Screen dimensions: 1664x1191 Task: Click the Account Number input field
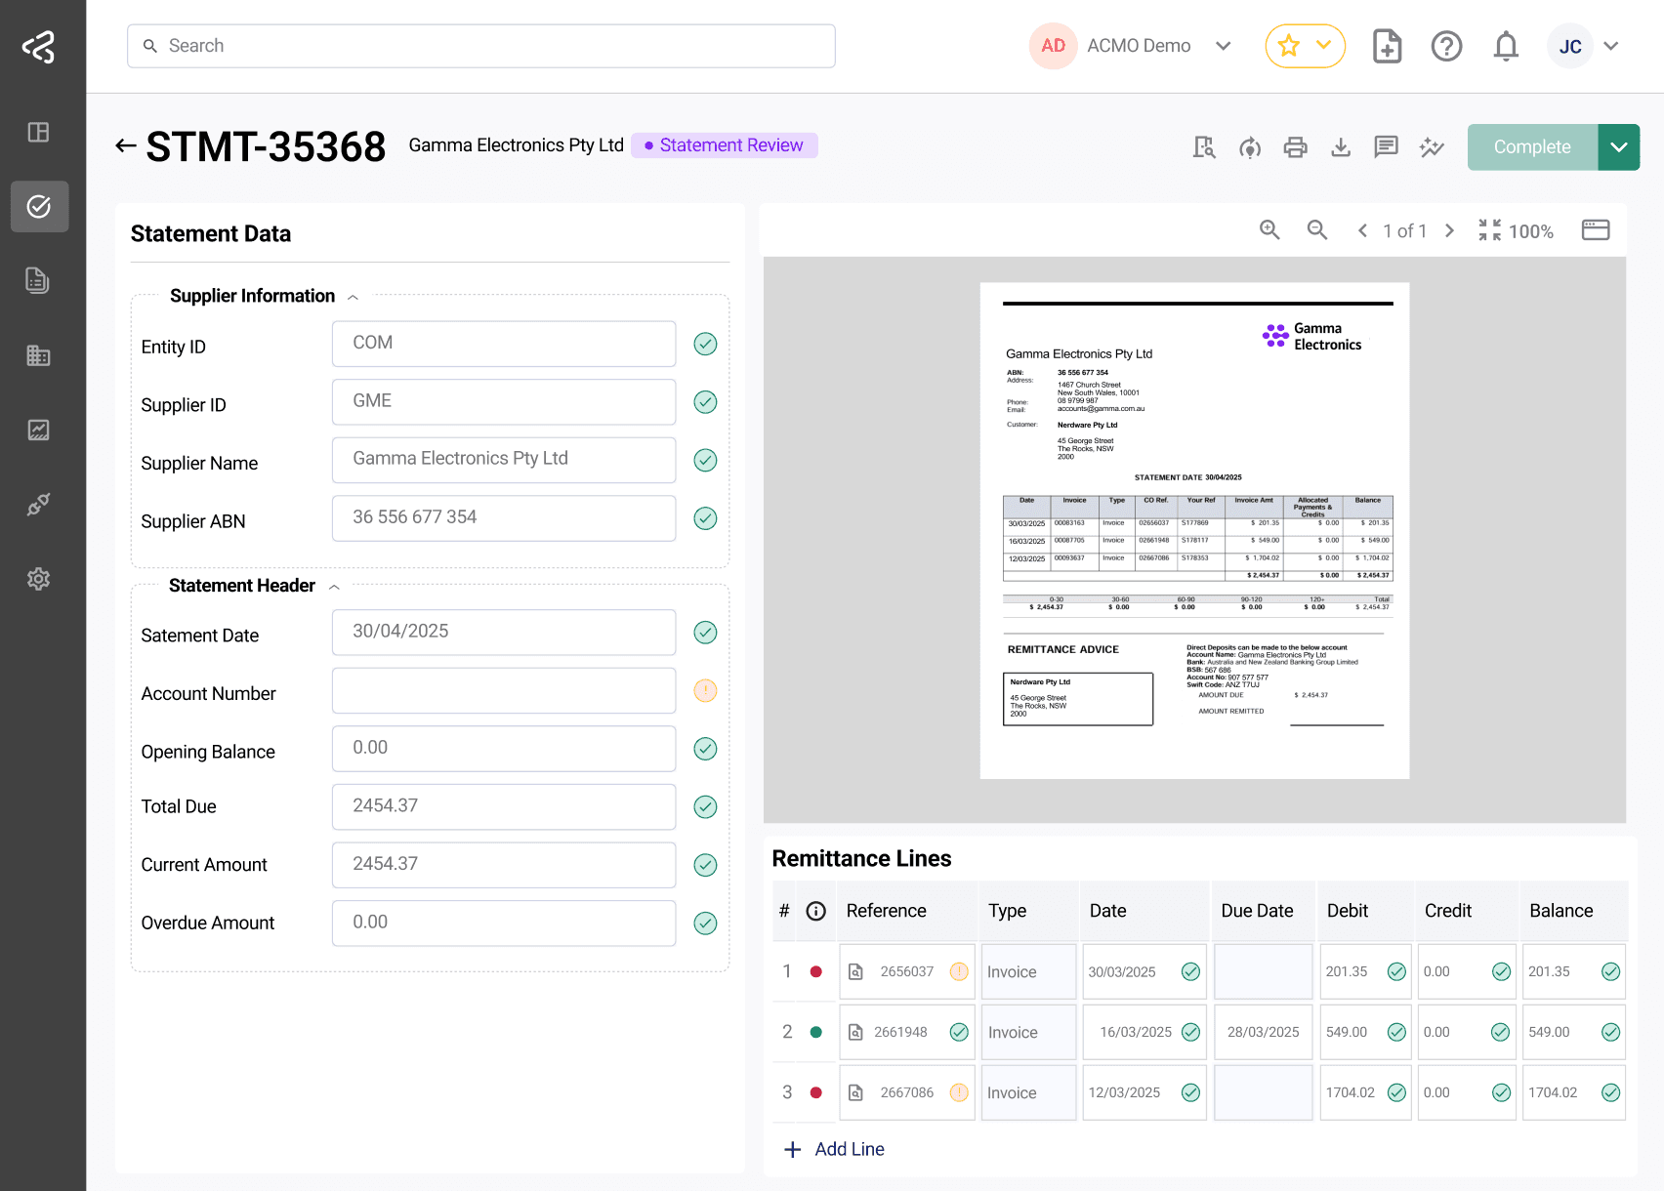[504, 691]
